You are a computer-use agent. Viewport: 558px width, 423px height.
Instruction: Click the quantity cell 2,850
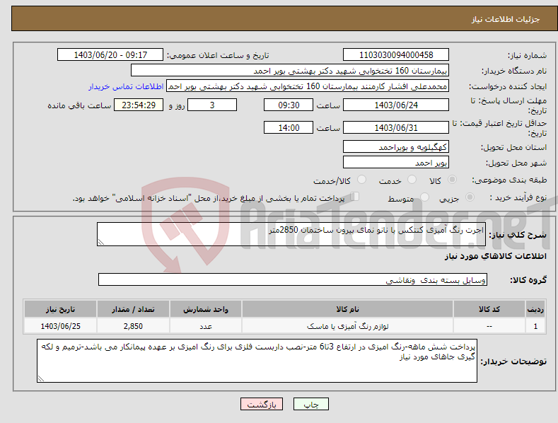(x=133, y=326)
